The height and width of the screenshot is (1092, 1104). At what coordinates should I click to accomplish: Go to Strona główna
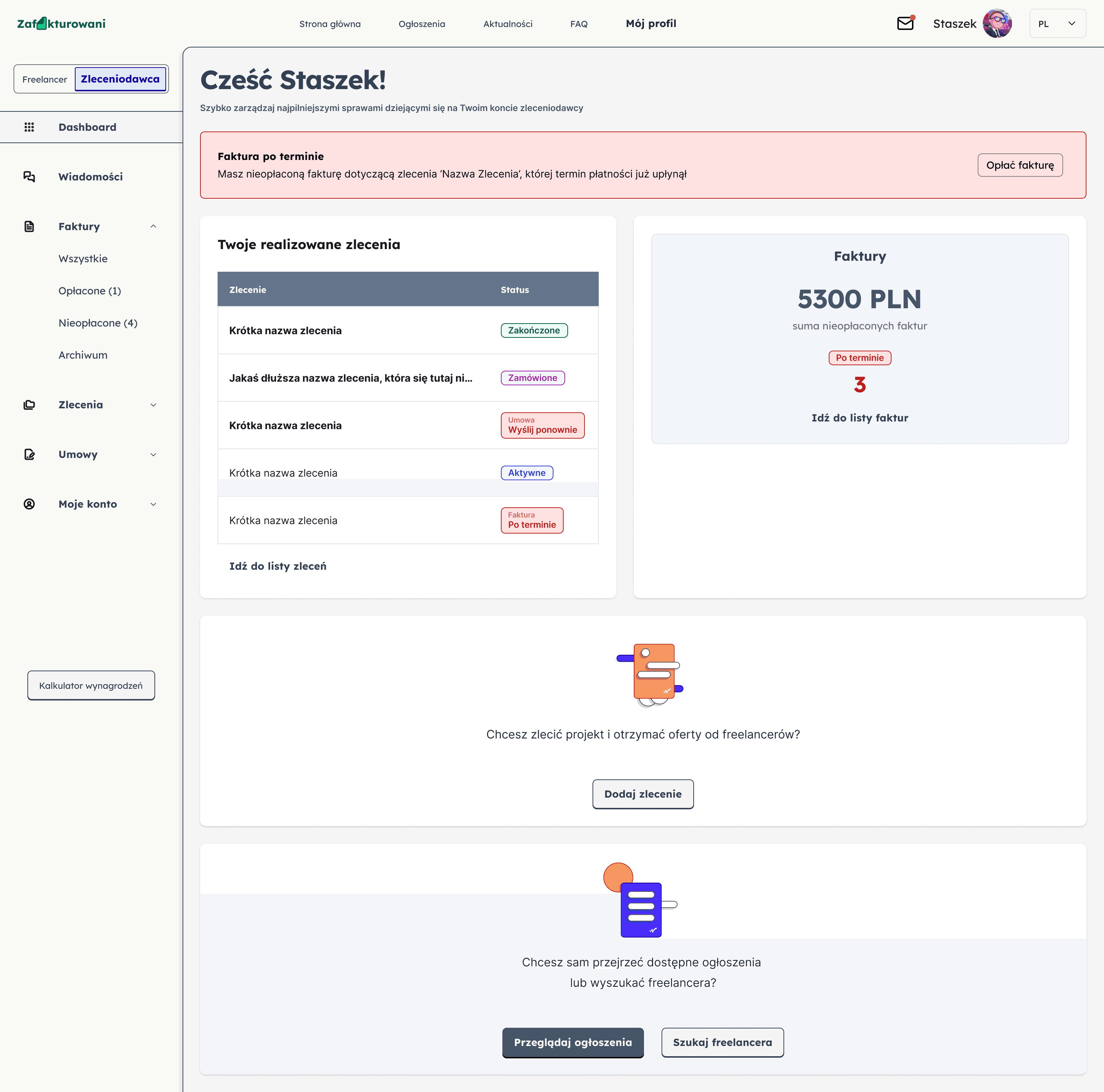coord(330,24)
